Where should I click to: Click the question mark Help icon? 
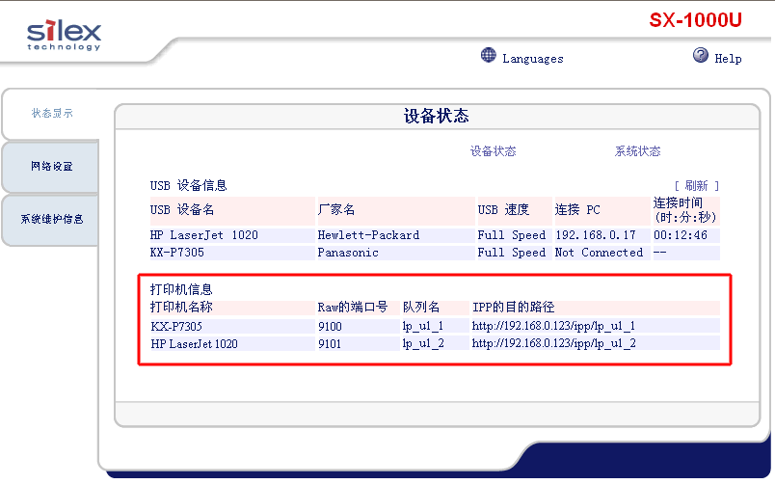(x=701, y=55)
